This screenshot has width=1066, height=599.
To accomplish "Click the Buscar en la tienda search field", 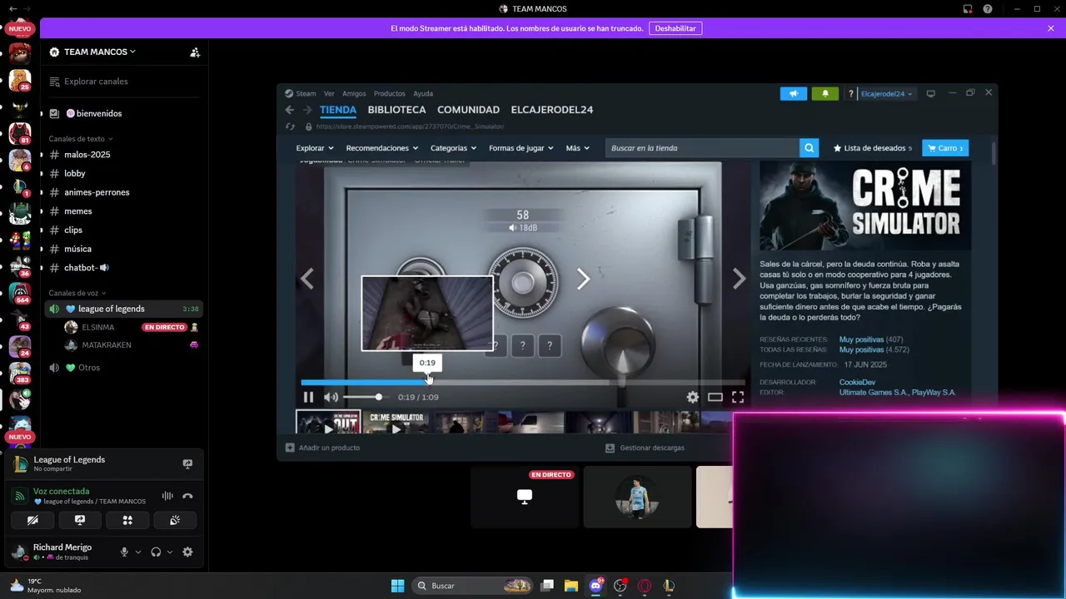I will point(702,148).
